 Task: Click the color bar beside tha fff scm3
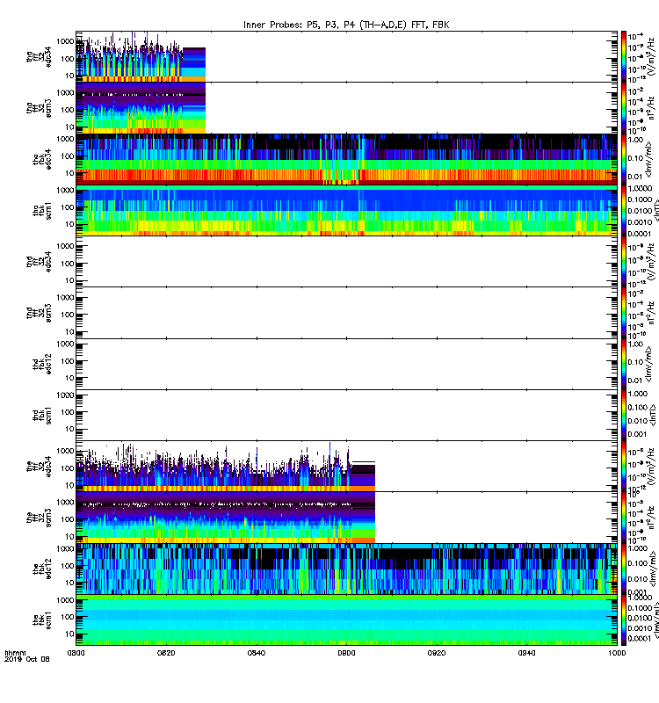(624, 108)
